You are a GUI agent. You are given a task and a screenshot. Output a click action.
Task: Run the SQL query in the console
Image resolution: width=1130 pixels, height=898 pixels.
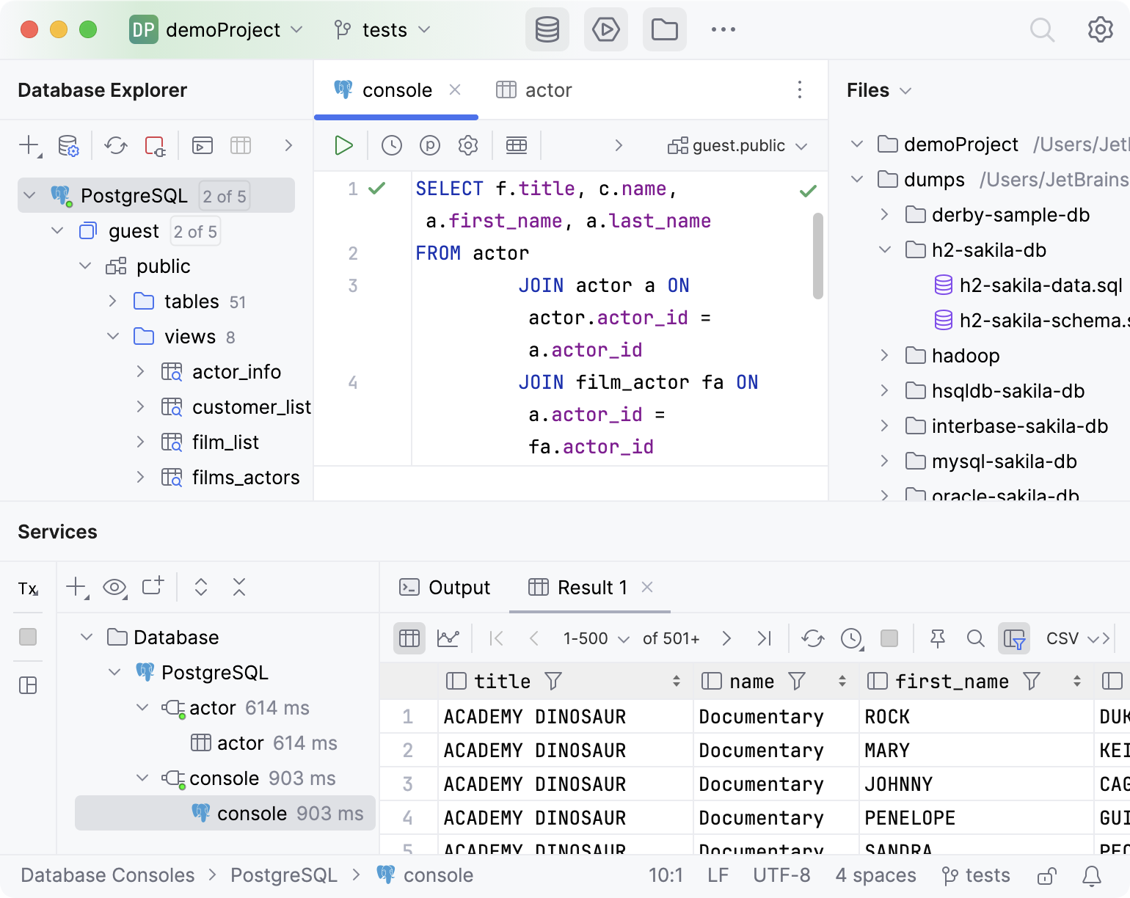(x=343, y=145)
